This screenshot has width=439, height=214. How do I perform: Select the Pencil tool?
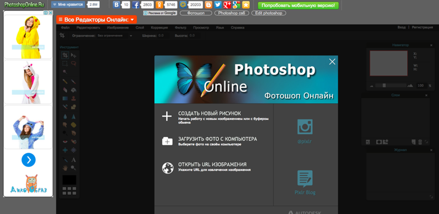(65, 82)
